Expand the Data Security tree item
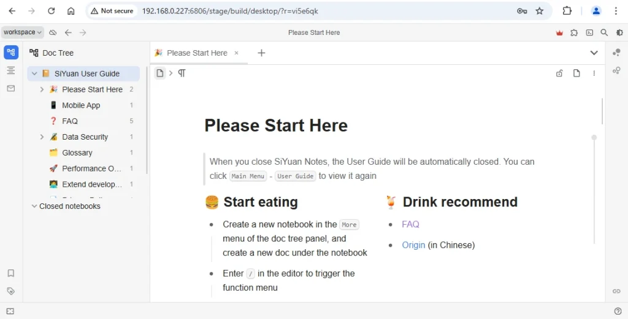 tap(42, 137)
